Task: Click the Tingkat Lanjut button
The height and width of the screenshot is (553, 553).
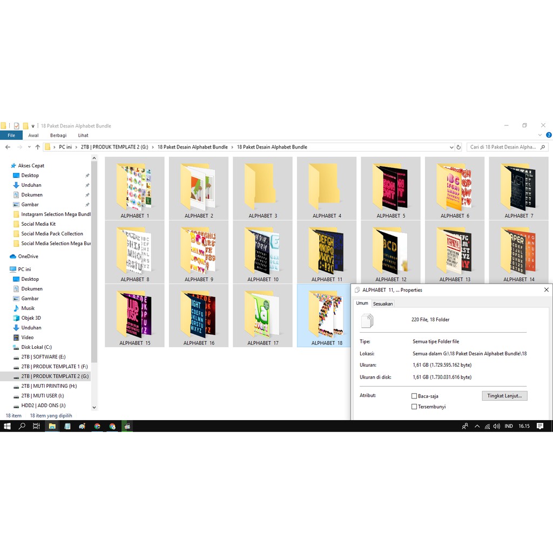Action: click(x=504, y=396)
